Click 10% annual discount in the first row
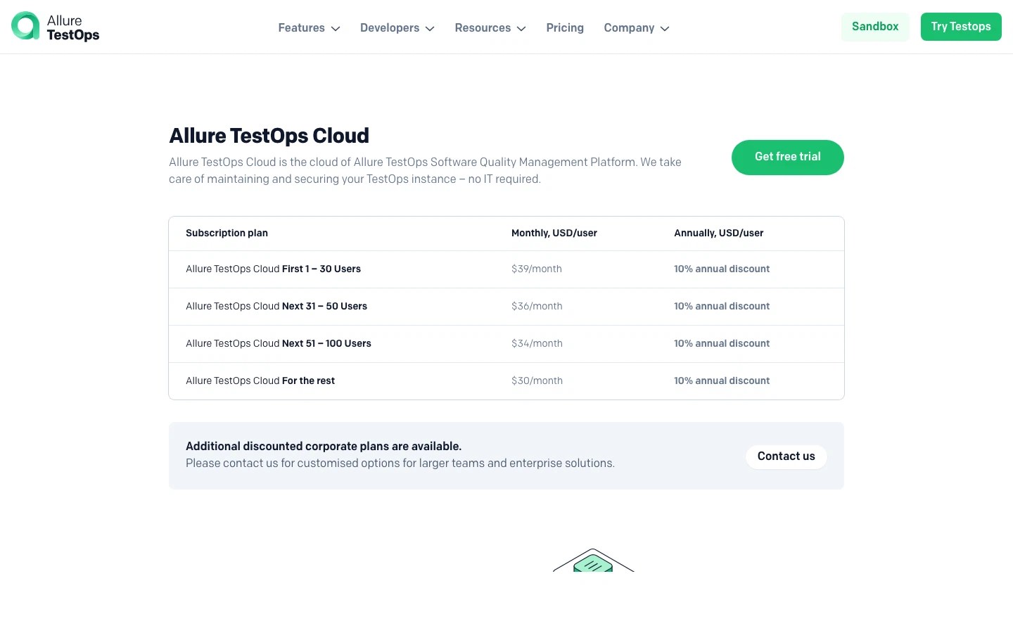The image size is (1013, 633). point(722,269)
